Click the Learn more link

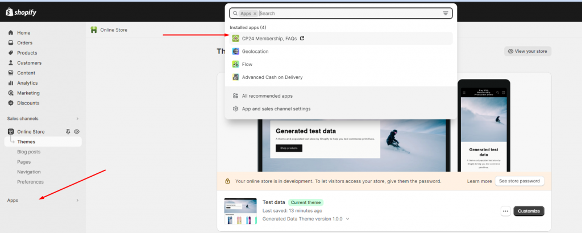click(x=480, y=181)
